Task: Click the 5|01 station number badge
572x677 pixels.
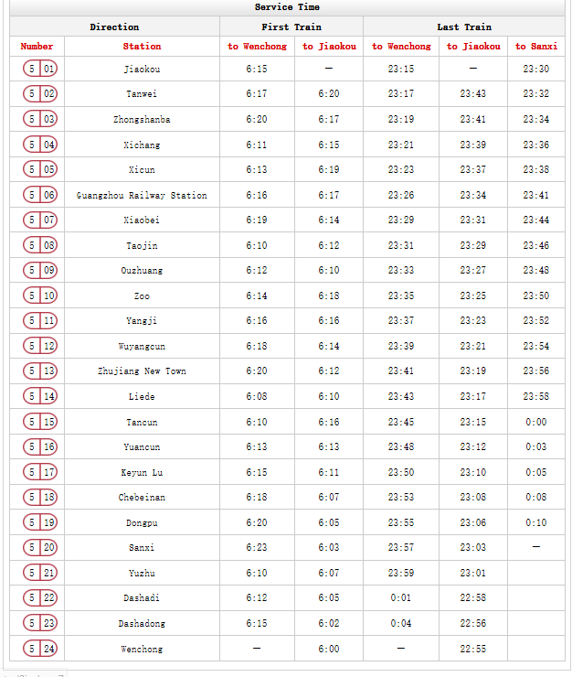Action: point(40,69)
